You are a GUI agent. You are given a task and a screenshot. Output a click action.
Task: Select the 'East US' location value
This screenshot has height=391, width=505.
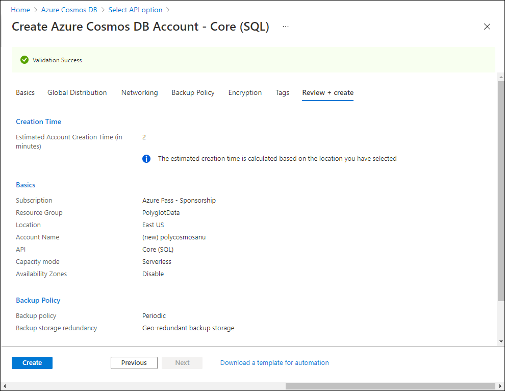[x=153, y=225]
